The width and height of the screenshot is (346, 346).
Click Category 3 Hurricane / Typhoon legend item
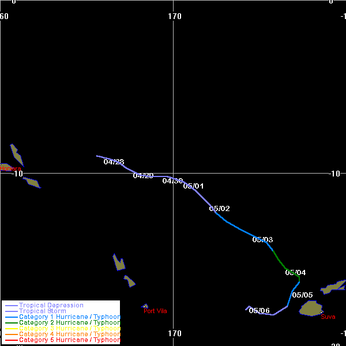(69, 329)
